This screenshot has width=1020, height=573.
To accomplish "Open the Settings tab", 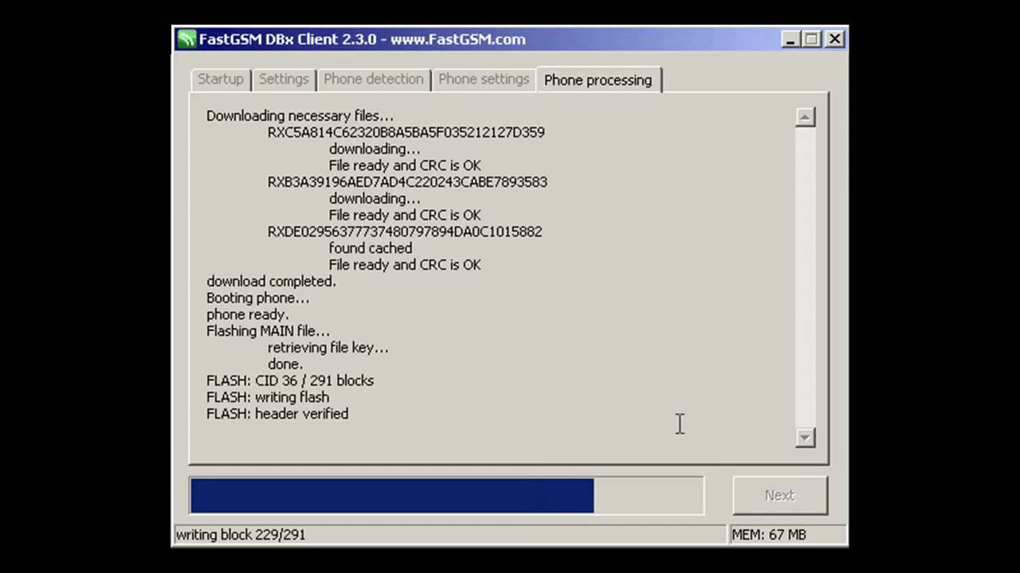I will (284, 79).
